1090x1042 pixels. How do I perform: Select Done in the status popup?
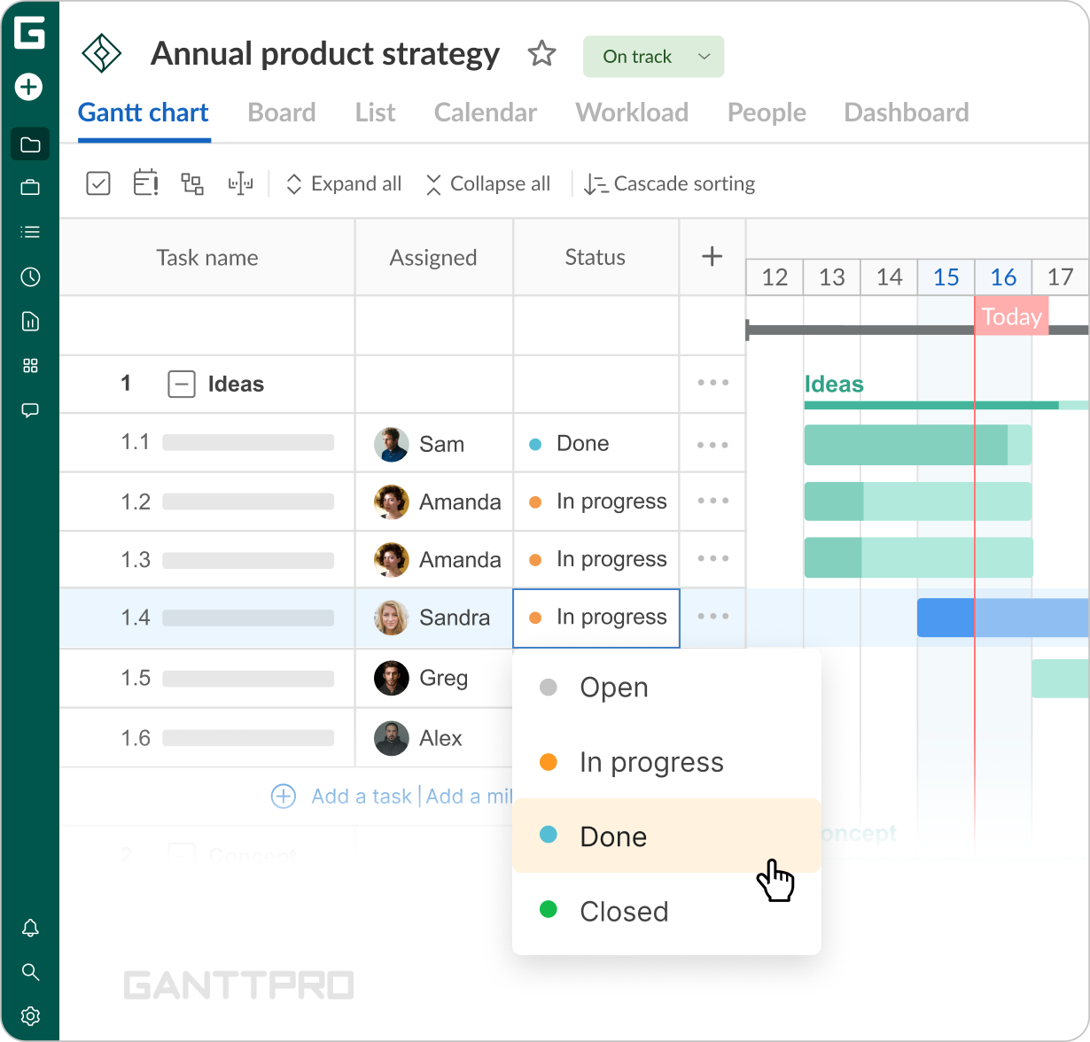point(612,836)
